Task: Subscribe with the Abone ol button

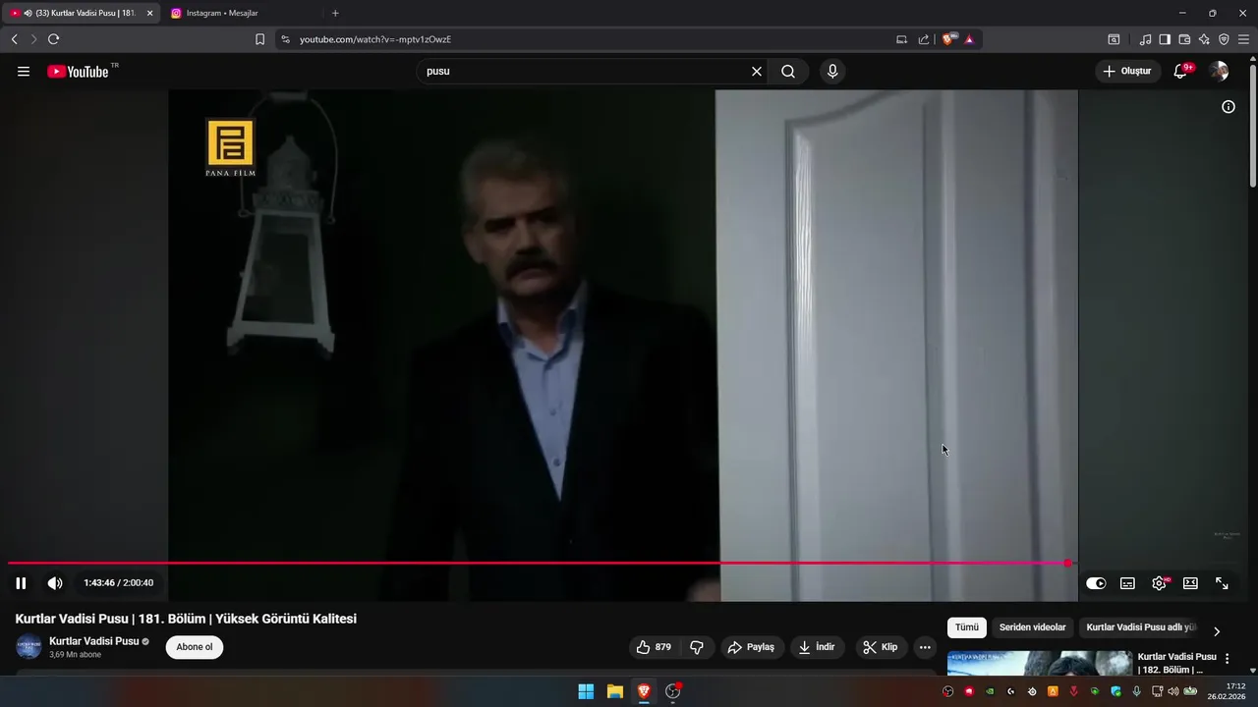Action: tap(195, 647)
